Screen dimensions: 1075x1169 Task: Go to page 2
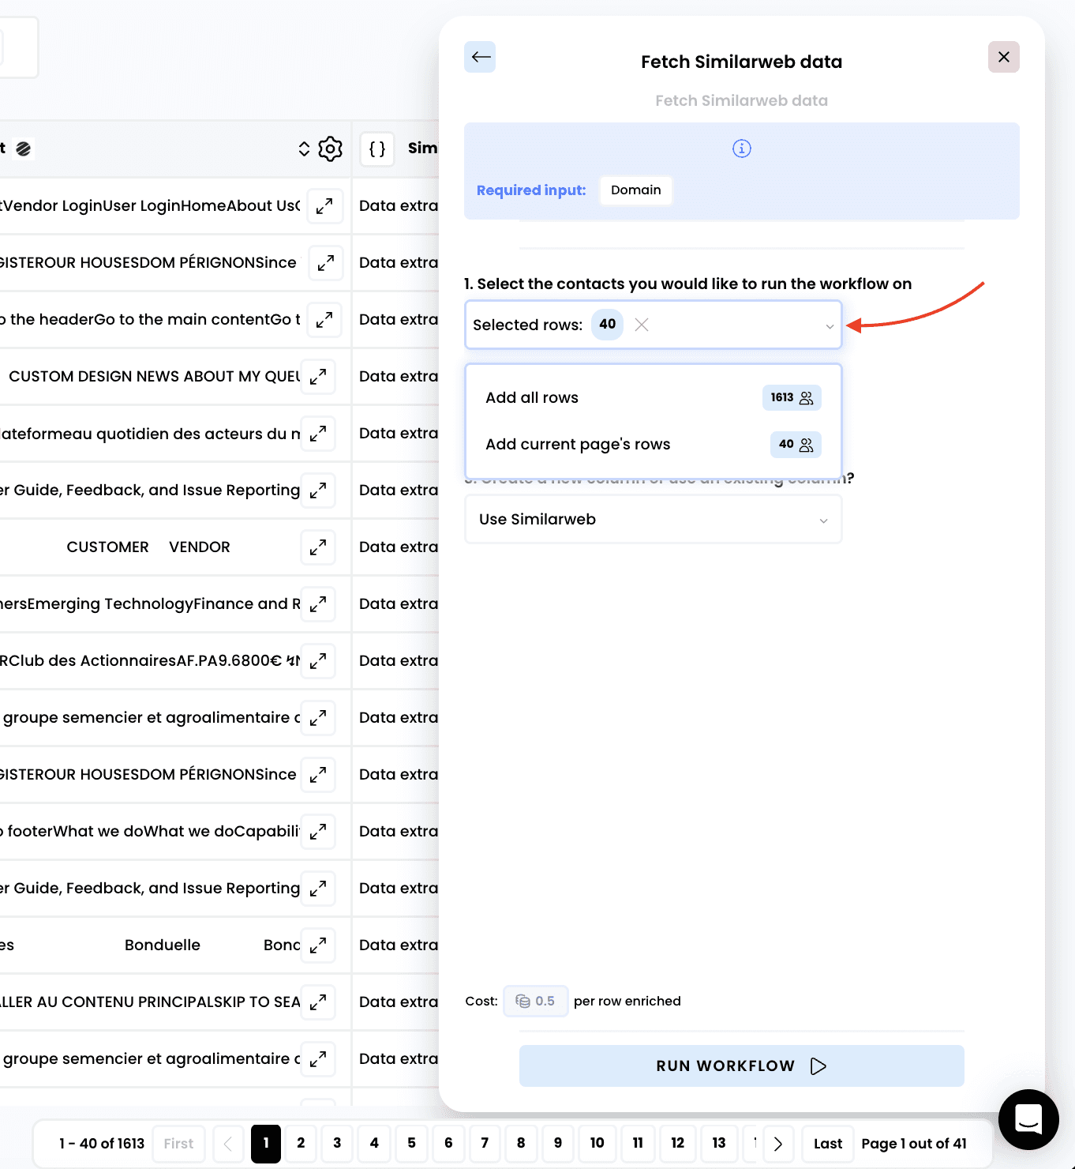tap(301, 1143)
